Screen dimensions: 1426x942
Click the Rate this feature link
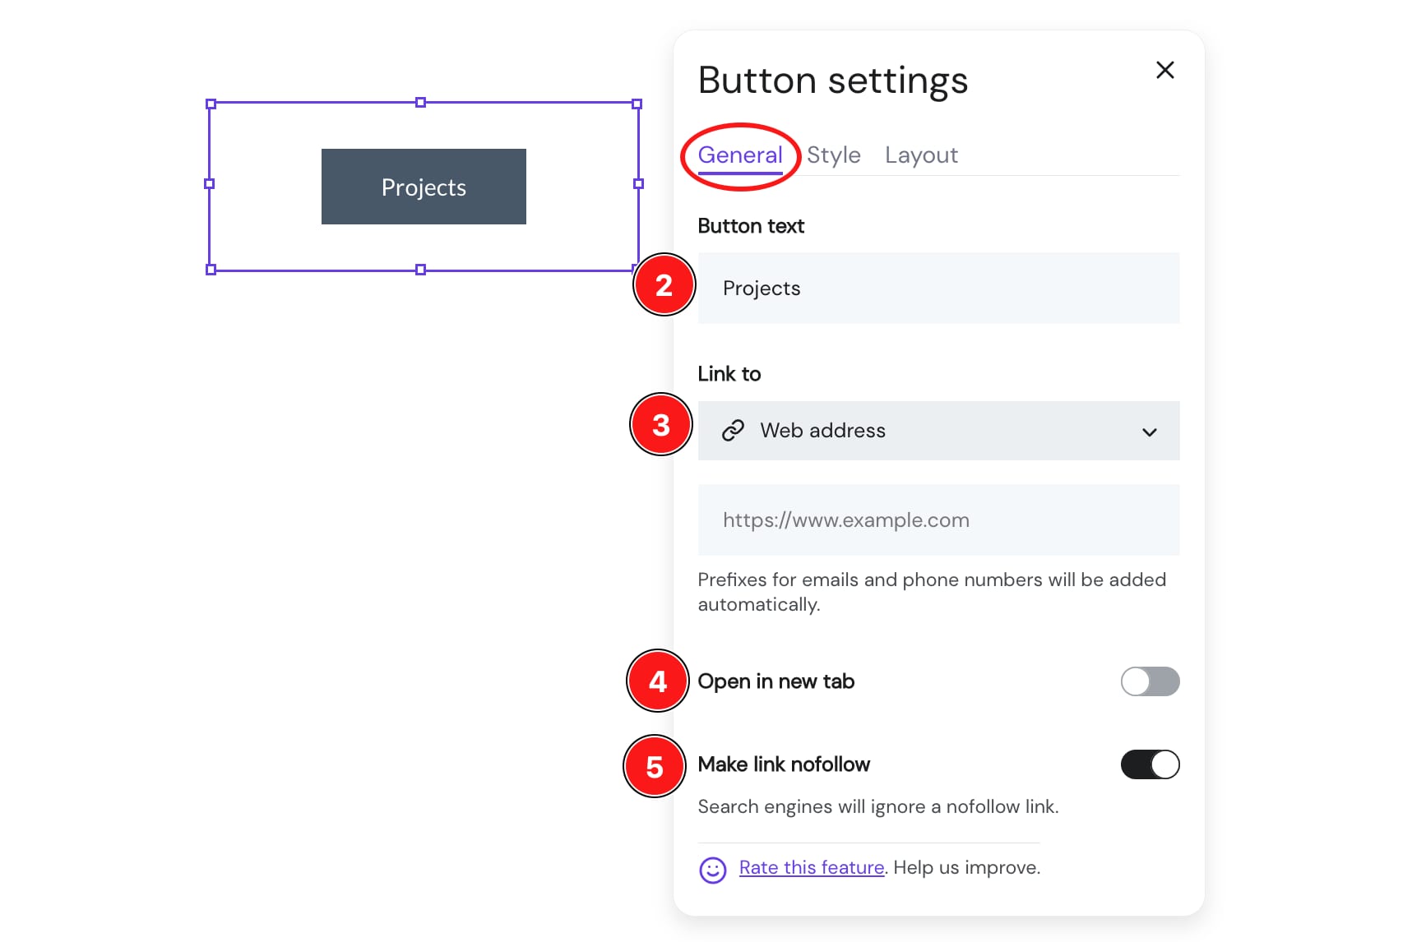click(811, 867)
